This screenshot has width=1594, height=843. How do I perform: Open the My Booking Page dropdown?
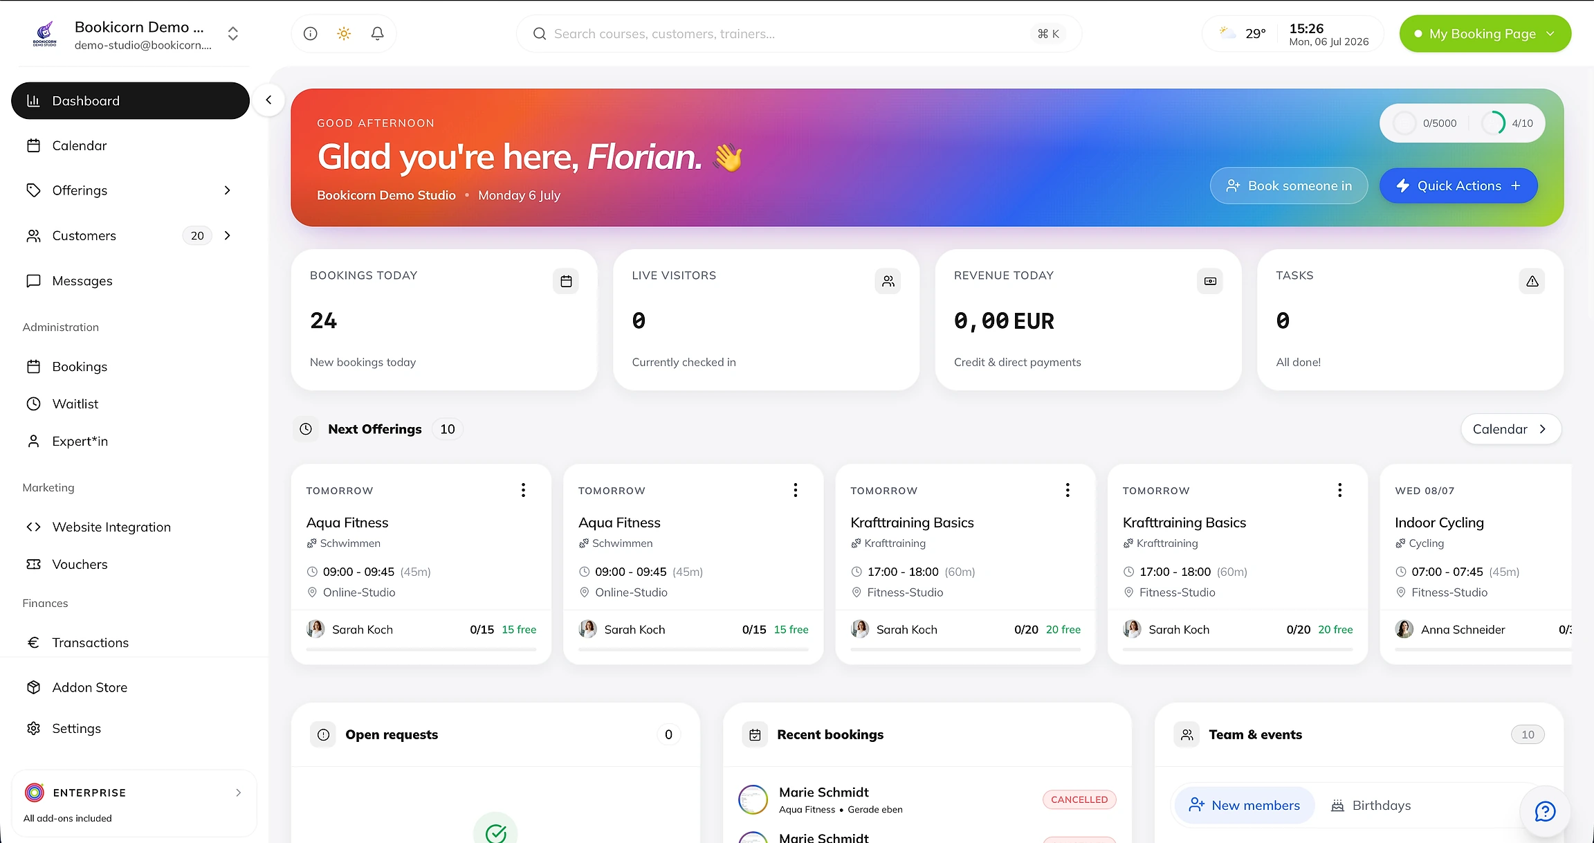tap(1485, 33)
